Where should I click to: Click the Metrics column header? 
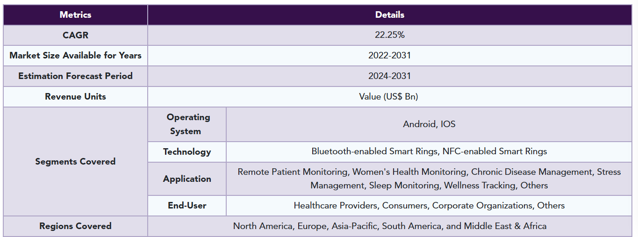pyautogui.click(x=75, y=14)
